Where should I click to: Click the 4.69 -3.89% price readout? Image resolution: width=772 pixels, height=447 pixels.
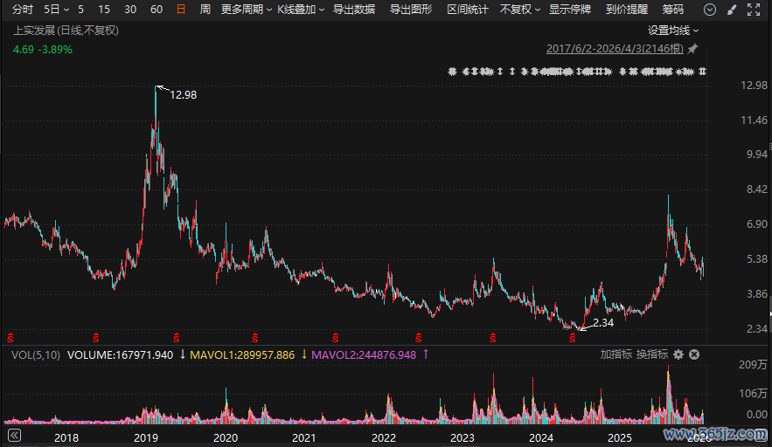42,50
